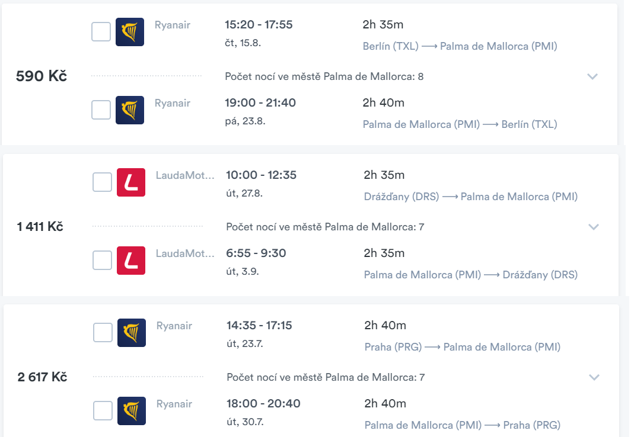Click Ryanair logo on Praha outbound flight
Image resolution: width=631 pixels, height=437 pixels.
[131, 333]
